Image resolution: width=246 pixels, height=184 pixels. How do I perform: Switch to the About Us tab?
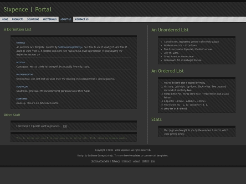66,20
